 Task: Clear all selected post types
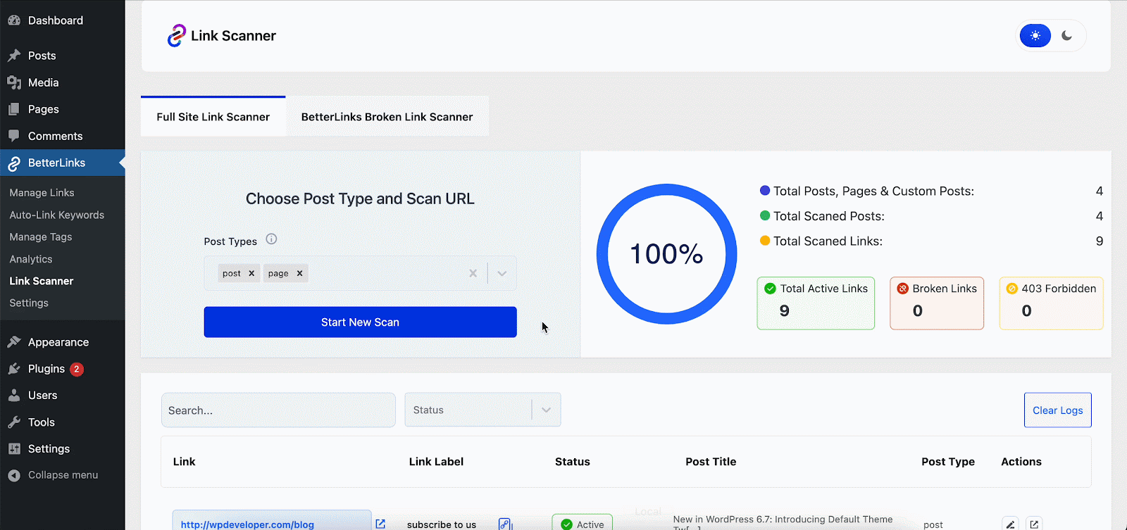pyautogui.click(x=473, y=273)
